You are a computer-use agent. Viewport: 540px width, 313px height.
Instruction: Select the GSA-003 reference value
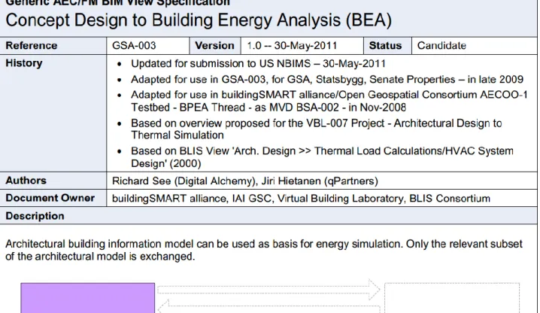coord(134,45)
